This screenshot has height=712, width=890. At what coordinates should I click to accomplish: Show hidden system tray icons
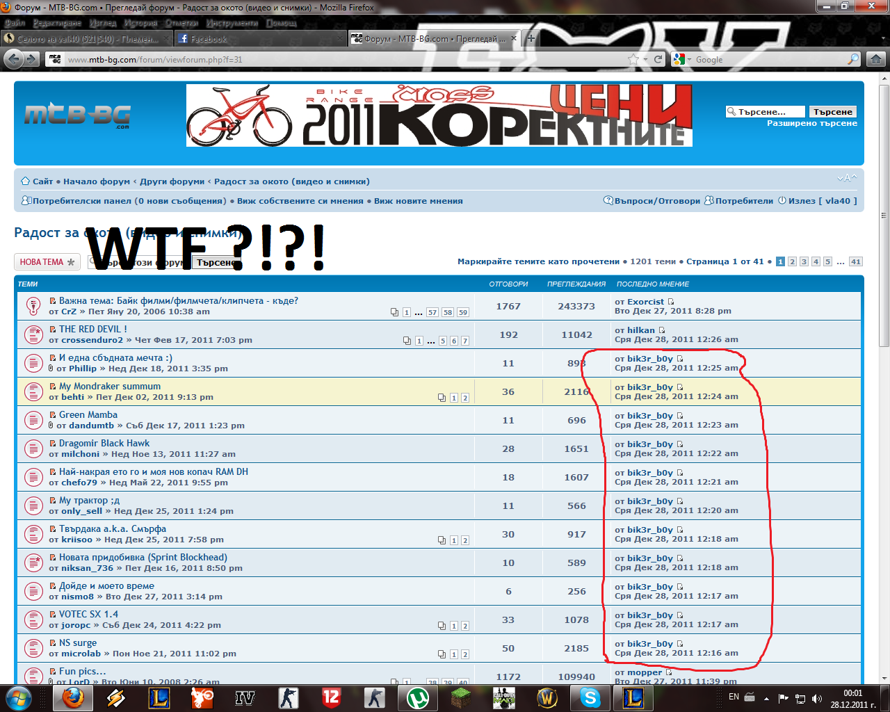[x=766, y=699]
